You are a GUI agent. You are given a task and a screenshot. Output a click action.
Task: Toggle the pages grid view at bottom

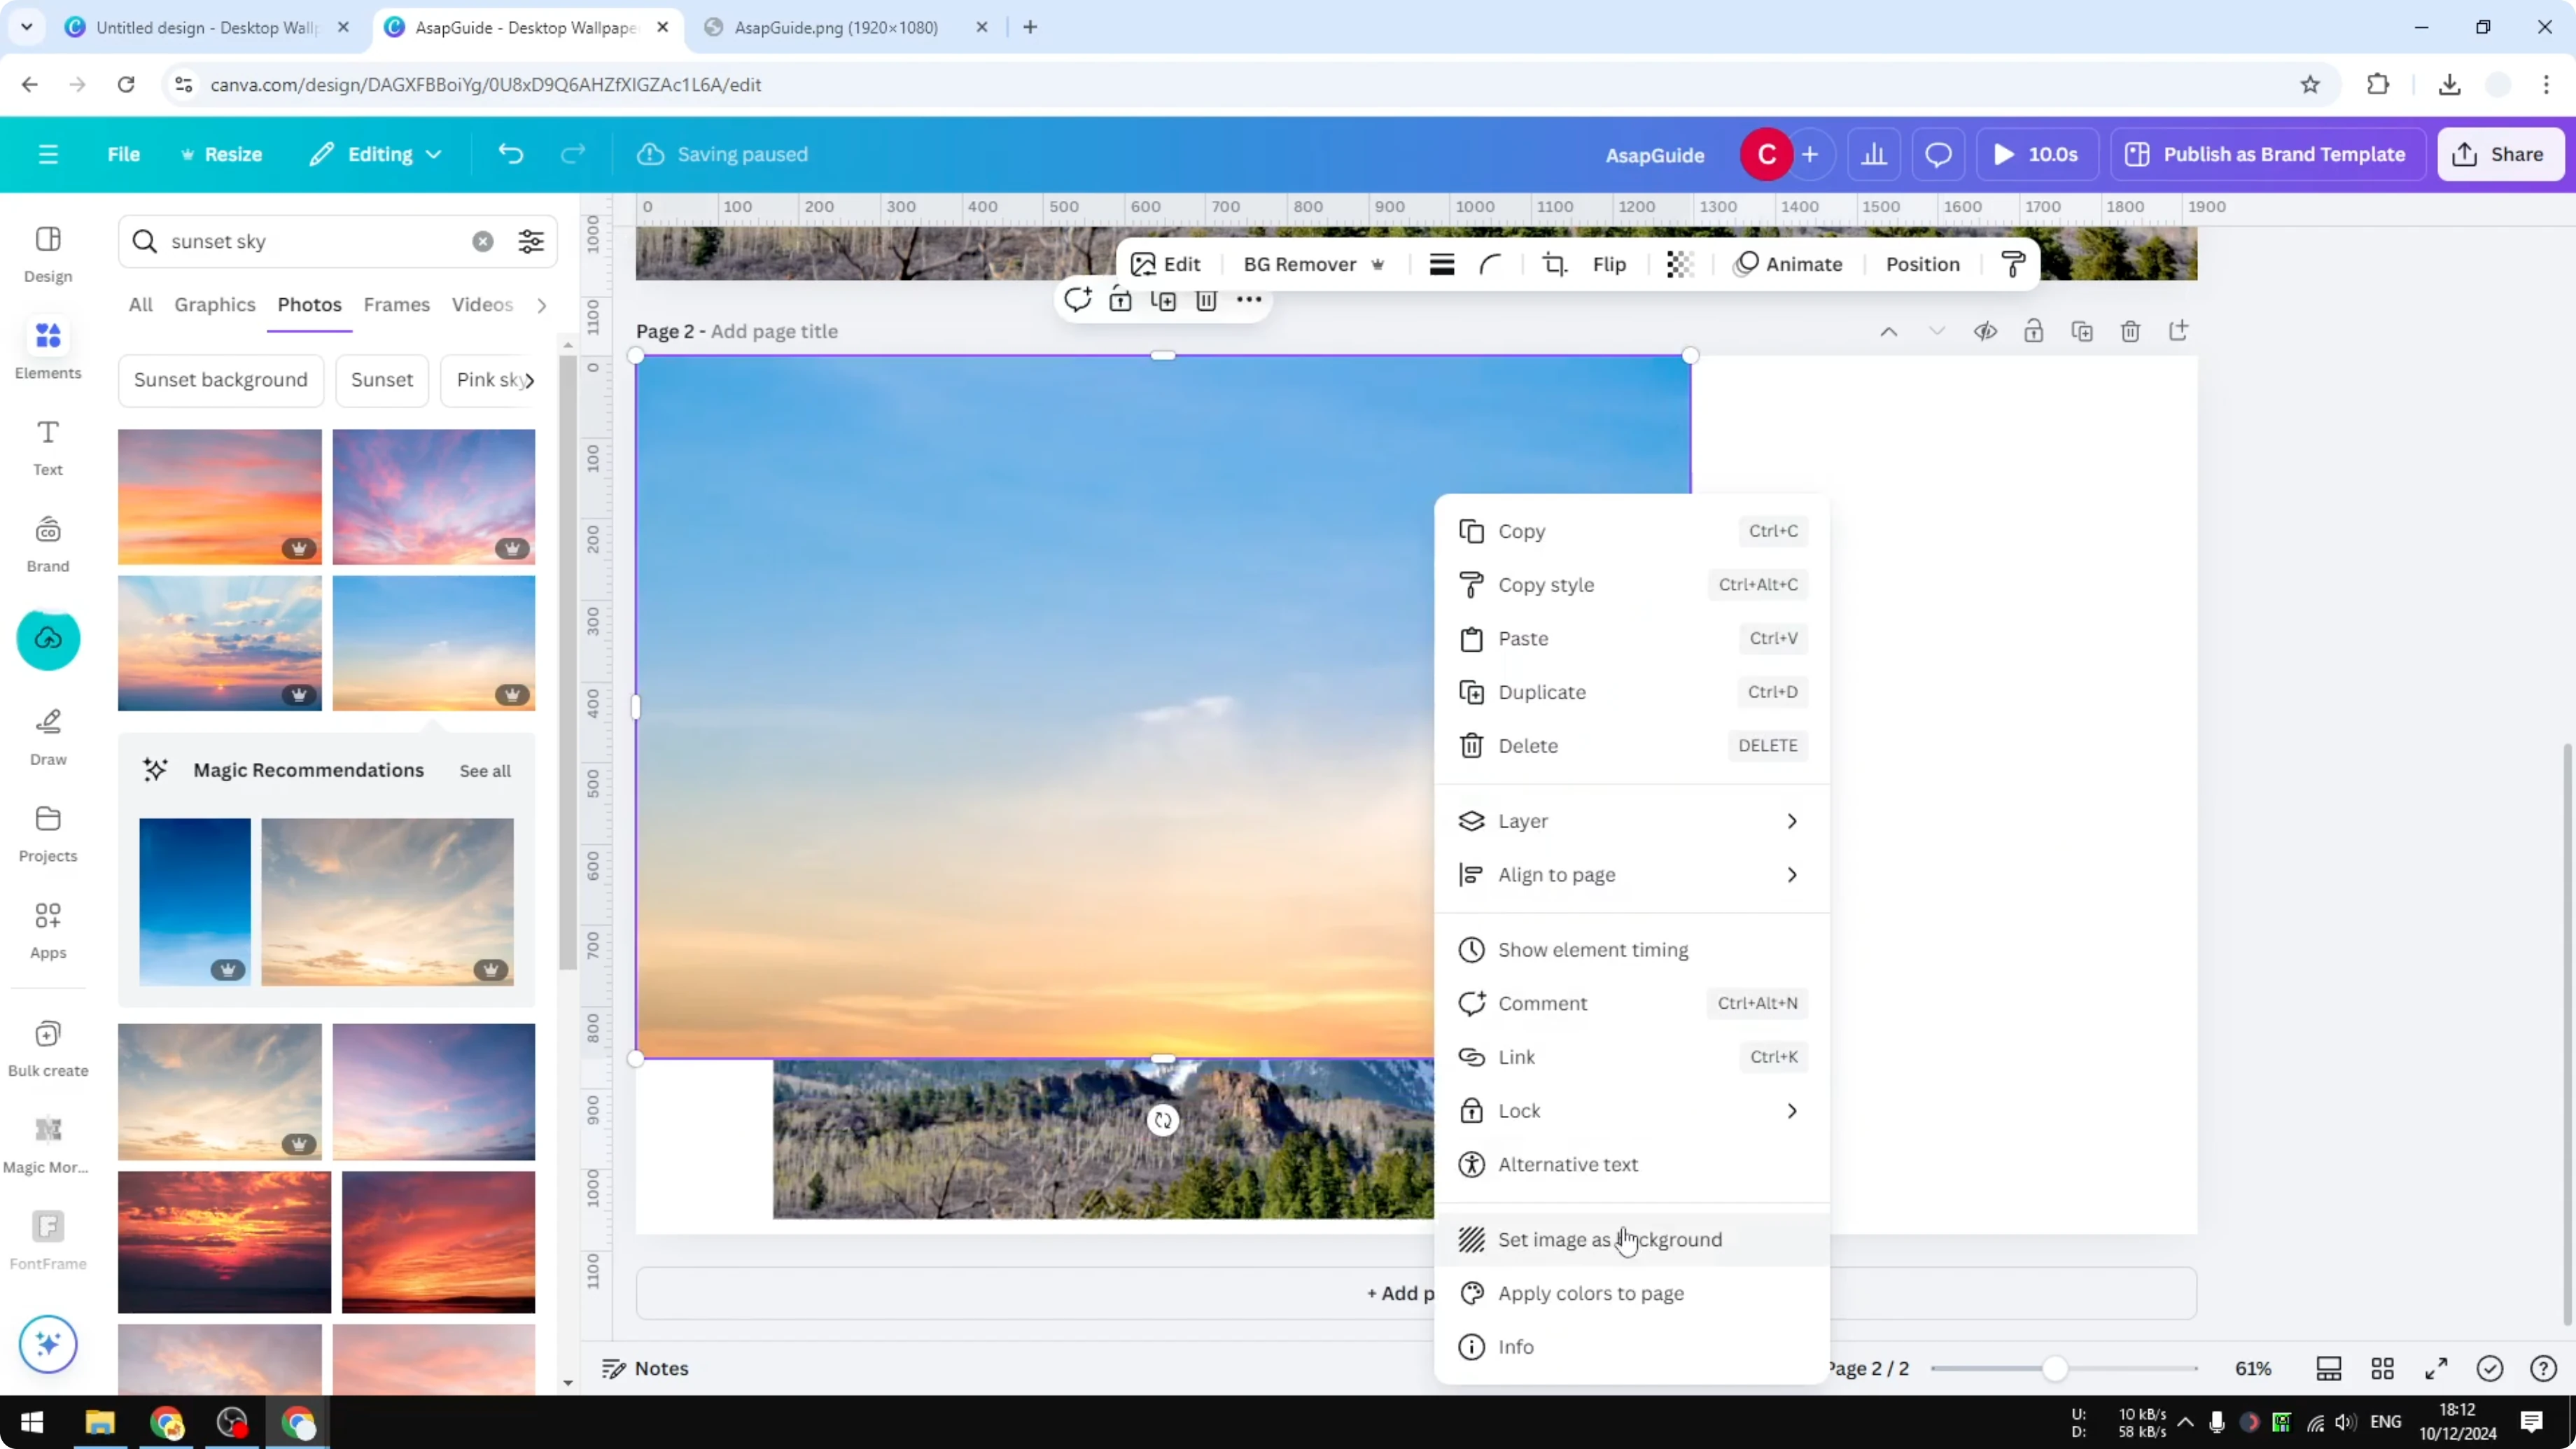click(x=2382, y=1368)
